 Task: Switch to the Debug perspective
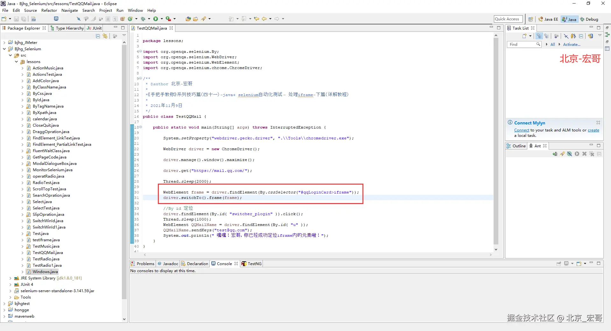(589, 19)
